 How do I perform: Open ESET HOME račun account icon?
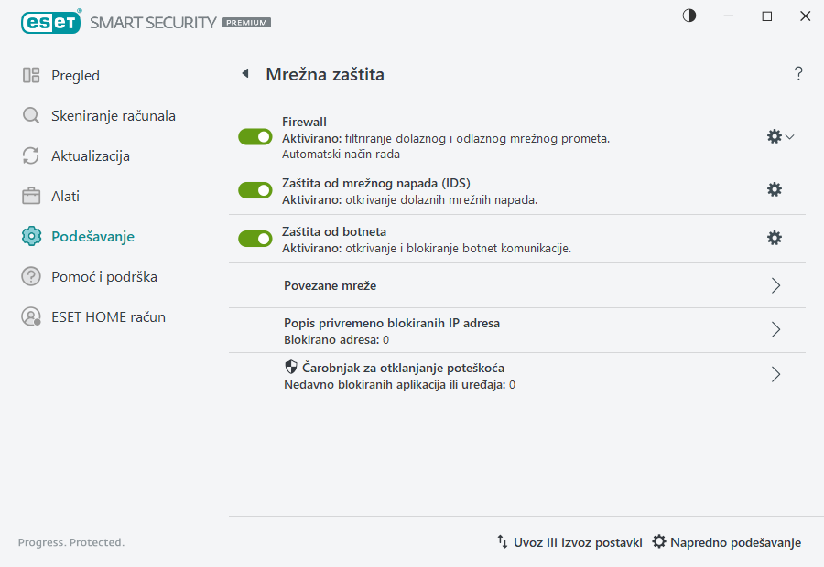click(30, 316)
